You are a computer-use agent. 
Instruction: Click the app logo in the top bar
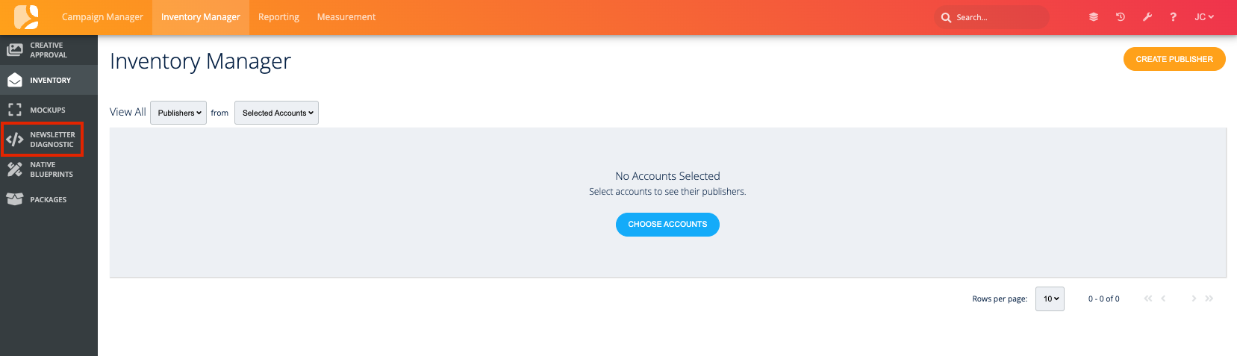(26, 16)
